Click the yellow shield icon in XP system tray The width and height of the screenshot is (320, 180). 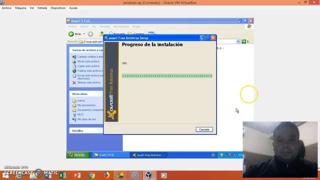222,155
